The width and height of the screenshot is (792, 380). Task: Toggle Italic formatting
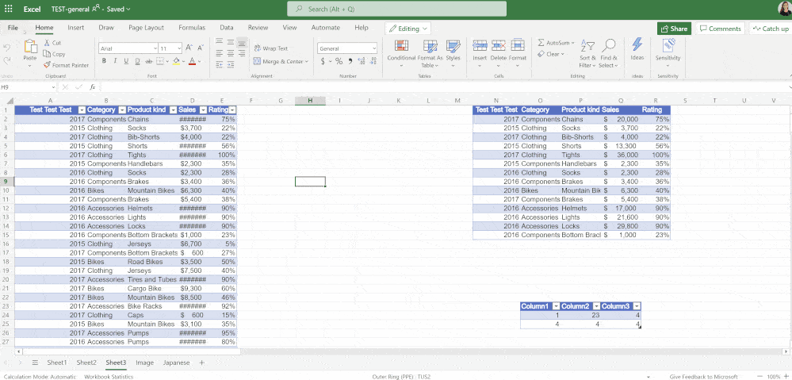pos(115,61)
